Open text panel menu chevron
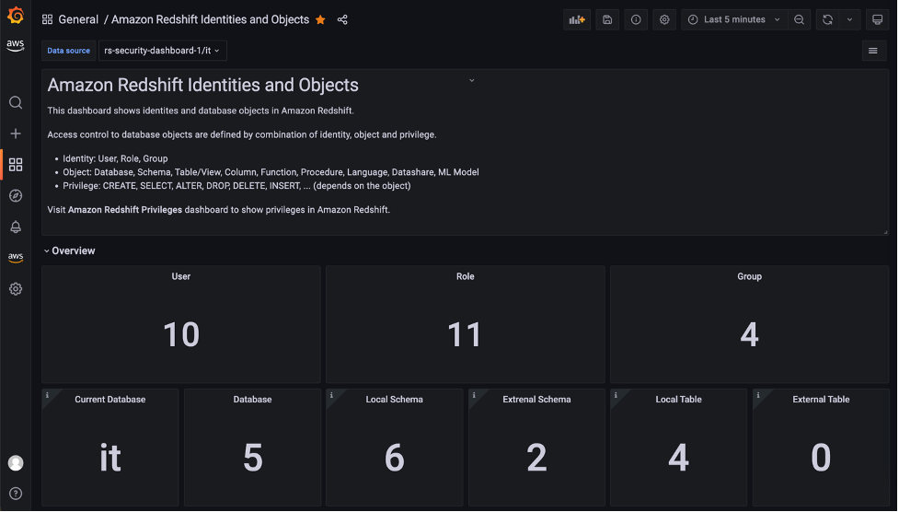Image resolution: width=899 pixels, height=512 pixels. (x=472, y=80)
